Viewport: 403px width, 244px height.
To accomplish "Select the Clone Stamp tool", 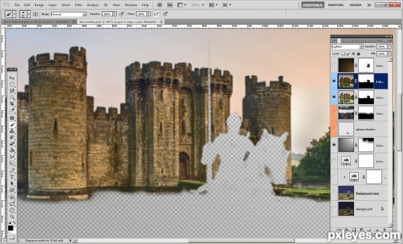I will [12, 131].
